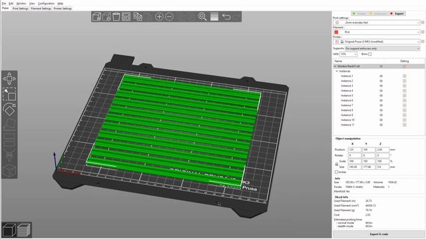Open the Configuration menu
Viewport: 426px width, 239px height.
point(46,3)
